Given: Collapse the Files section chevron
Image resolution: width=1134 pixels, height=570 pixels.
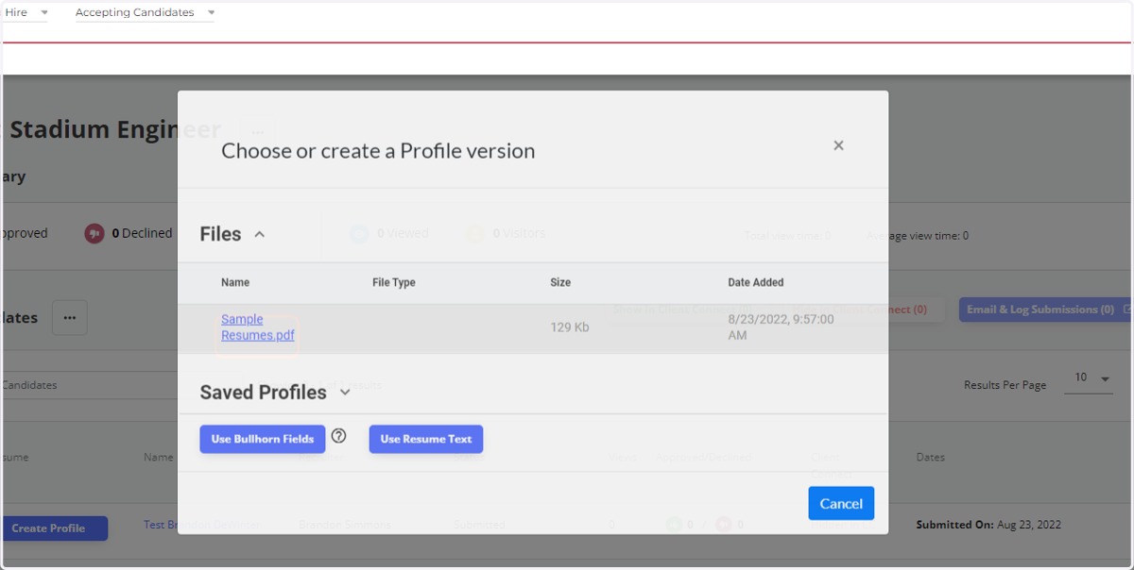Looking at the screenshot, I should pyautogui.click(x=260, y=234).
